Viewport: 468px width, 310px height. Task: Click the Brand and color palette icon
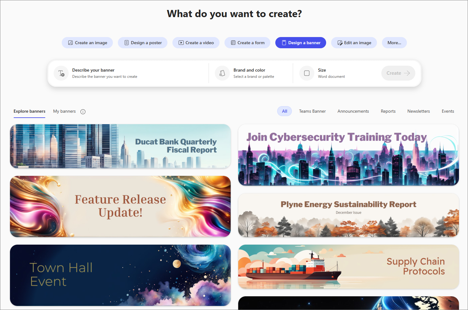coord(222,73)
